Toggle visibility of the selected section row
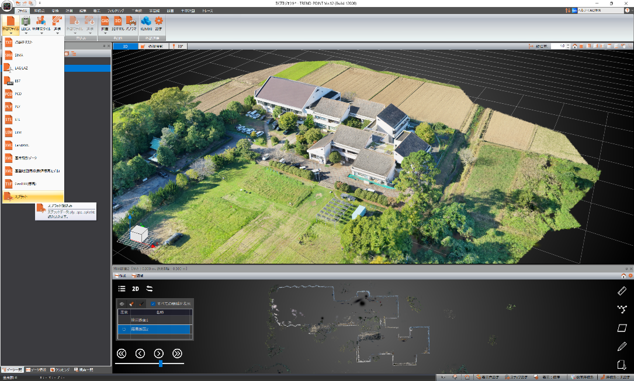This screenshot has height=381, width=634. tap(123, 330)
